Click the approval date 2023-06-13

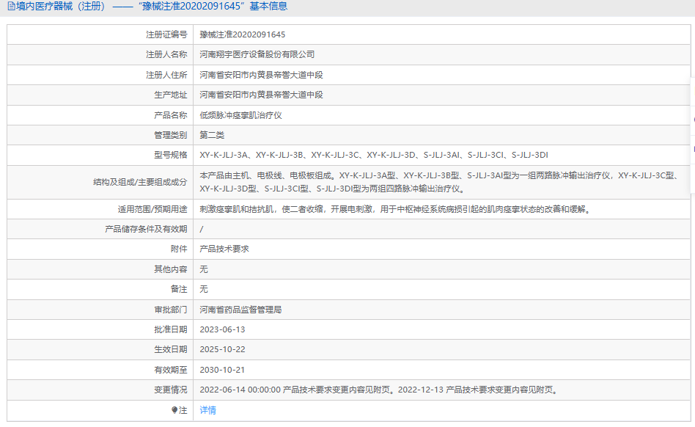[223, 329]
